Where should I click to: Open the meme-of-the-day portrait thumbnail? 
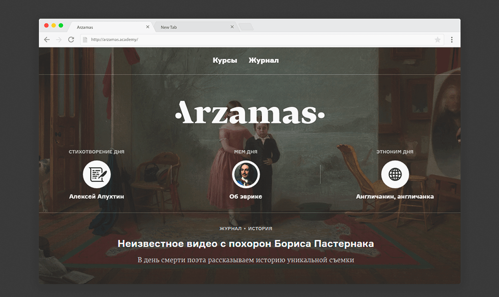[246, 175]
